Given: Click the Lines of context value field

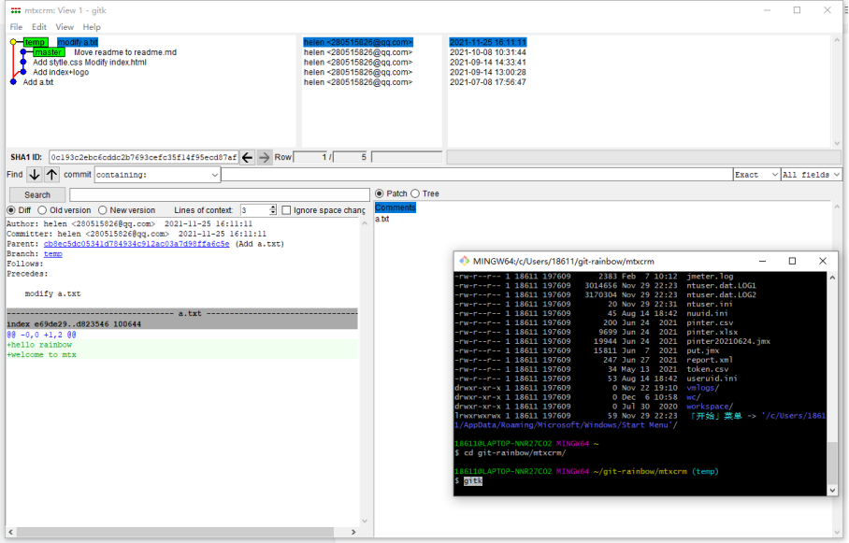Looking at the screenshot, I should (254, 210).
